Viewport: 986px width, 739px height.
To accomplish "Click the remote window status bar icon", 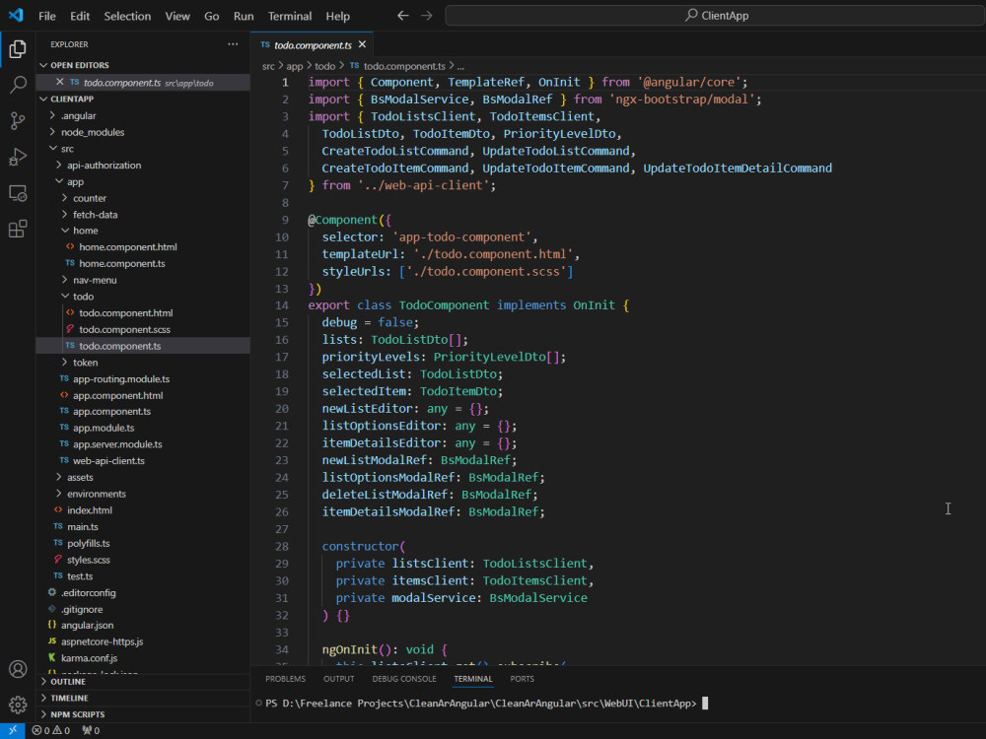I will [x=13, y=730].
